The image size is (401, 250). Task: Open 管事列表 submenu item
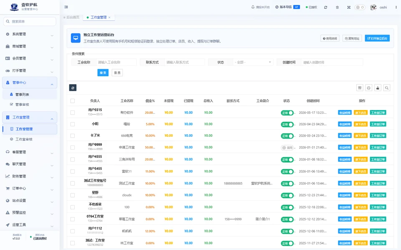coord(30,95)
